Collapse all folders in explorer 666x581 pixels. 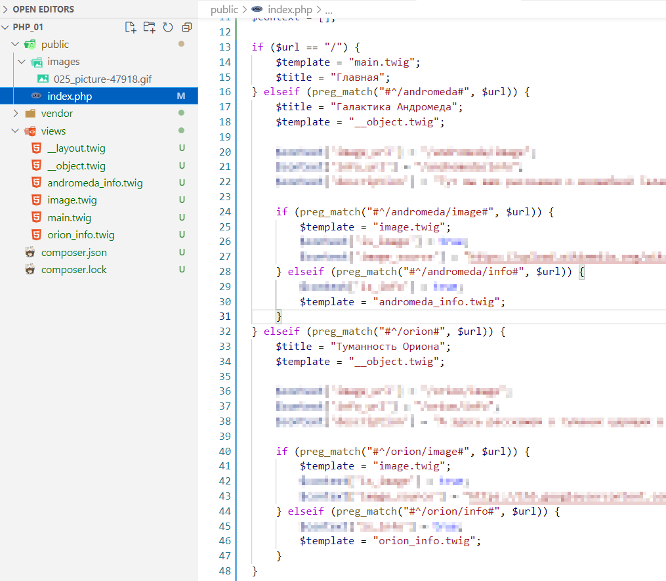coord(187,27)
